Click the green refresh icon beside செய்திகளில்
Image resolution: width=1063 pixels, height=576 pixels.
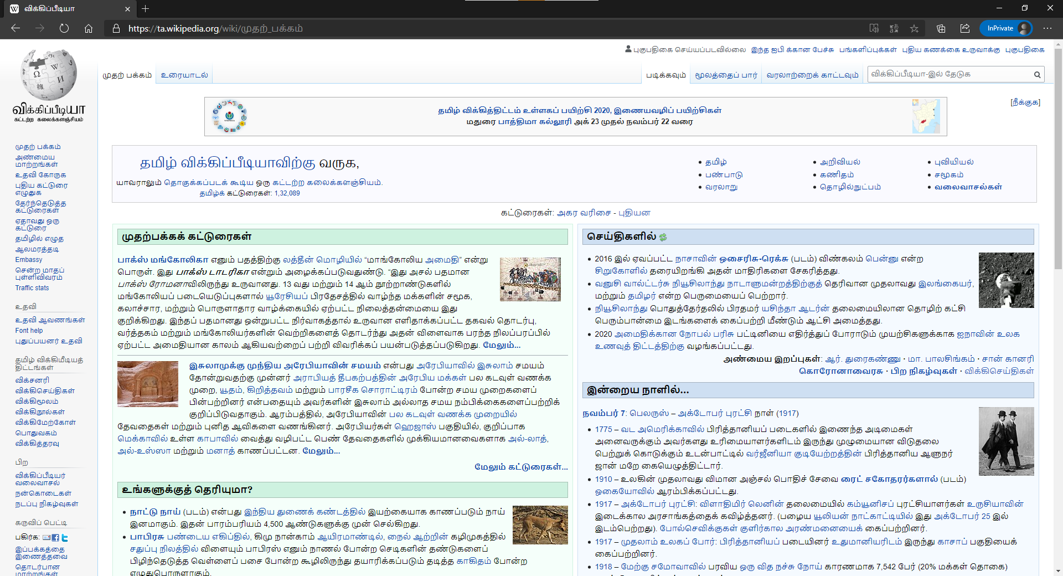663,237
